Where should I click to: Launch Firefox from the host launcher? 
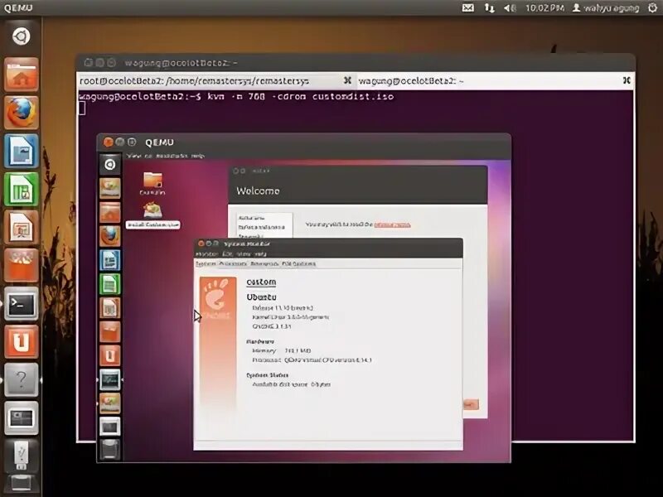(x=22, y=113)
